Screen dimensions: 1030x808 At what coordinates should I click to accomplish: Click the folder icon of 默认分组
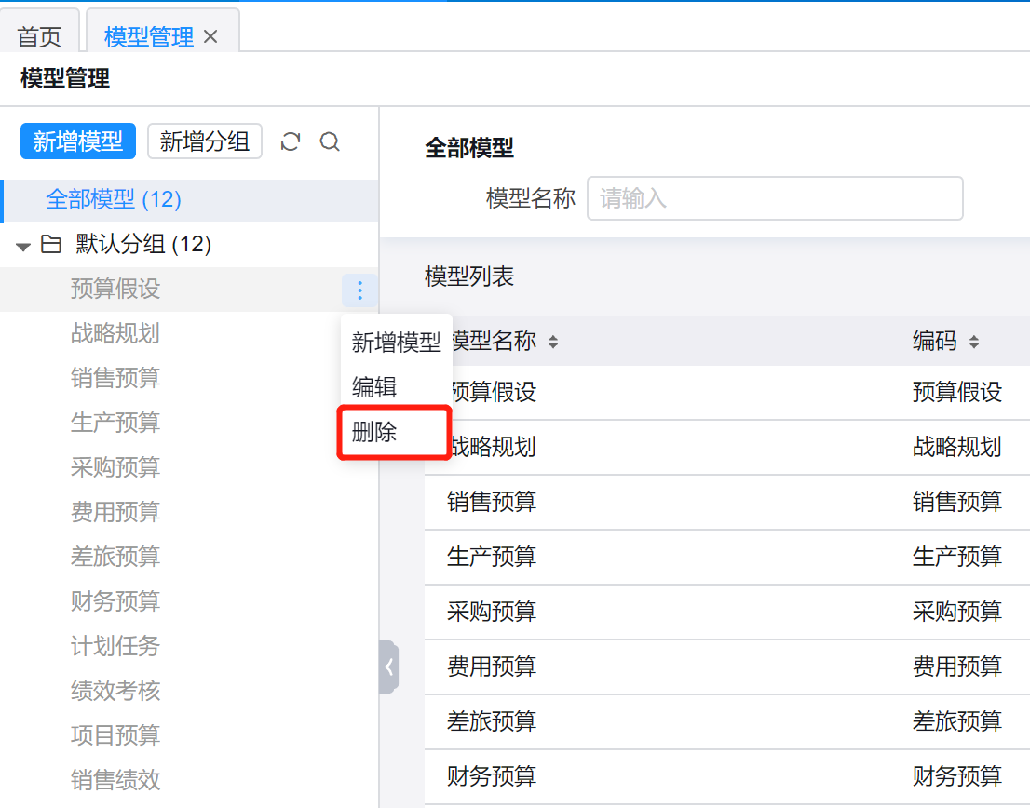[x=51, y=245]
